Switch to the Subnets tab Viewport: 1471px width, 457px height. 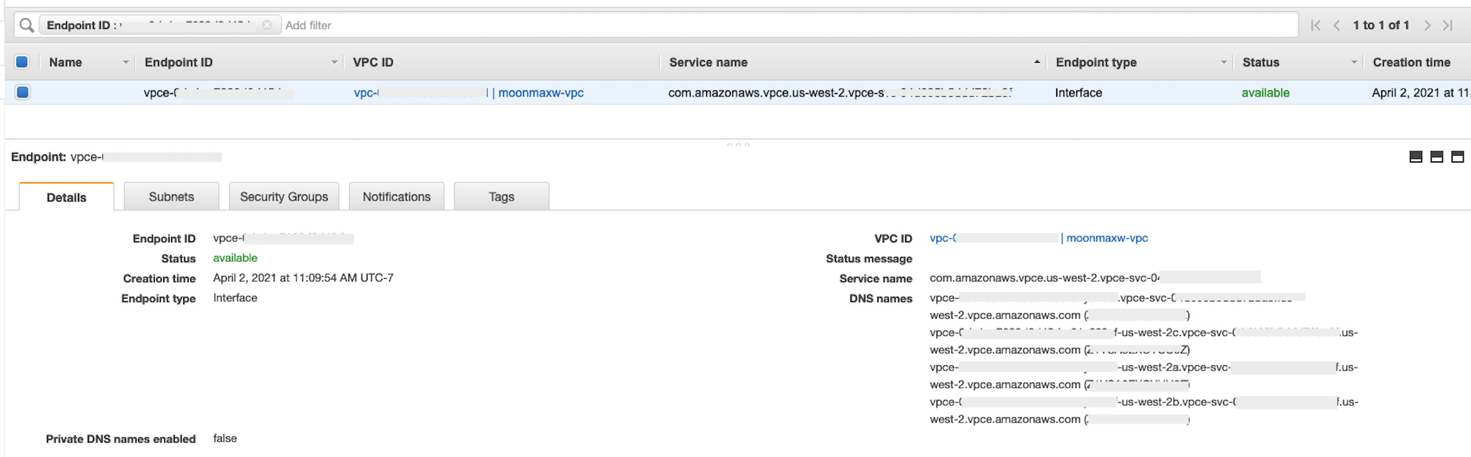[x=171, y=197]
